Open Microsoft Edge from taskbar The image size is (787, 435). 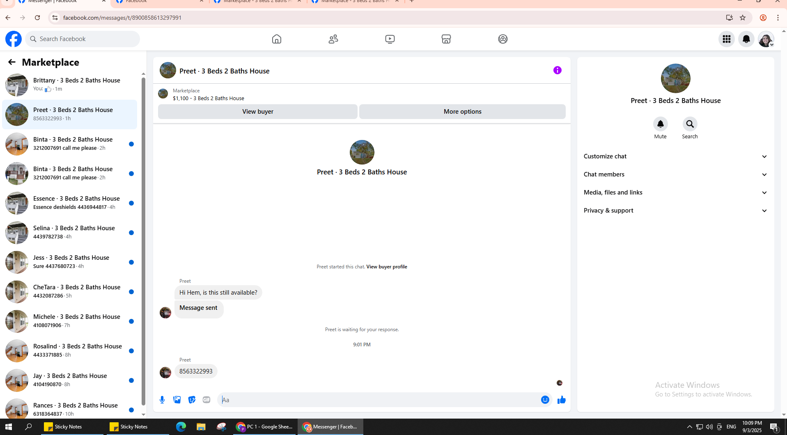[181, 427]
